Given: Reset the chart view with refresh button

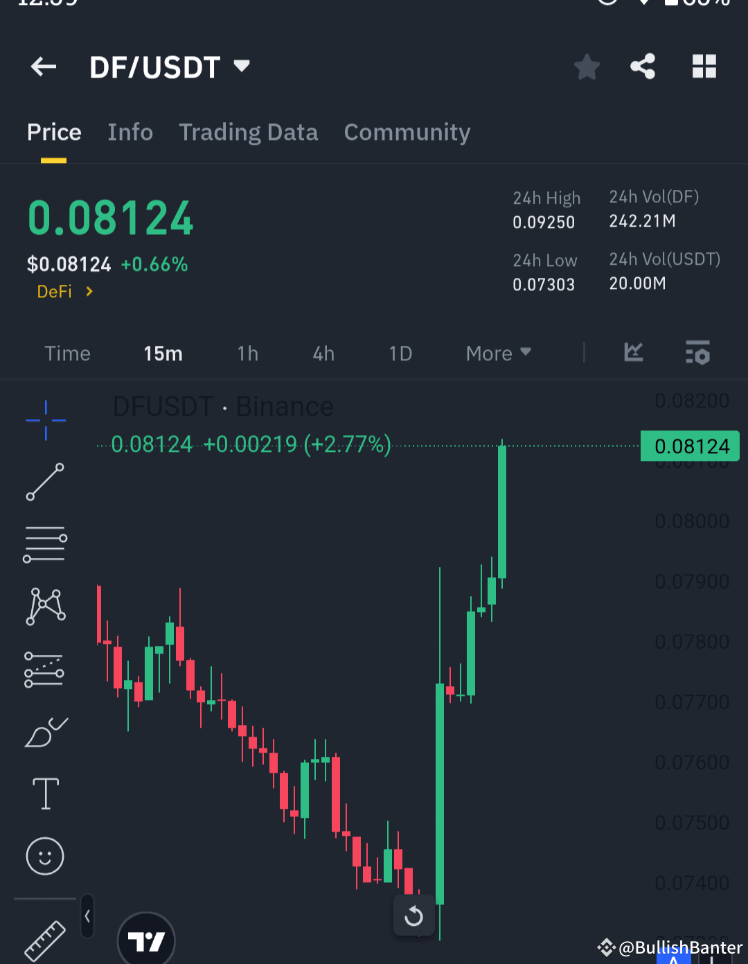Looking at the screenshot, I should [413, 915].
